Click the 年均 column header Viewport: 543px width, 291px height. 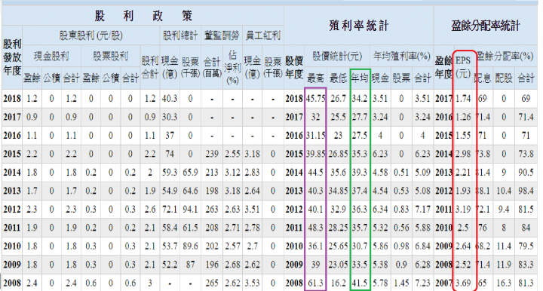tap(360, 78)
